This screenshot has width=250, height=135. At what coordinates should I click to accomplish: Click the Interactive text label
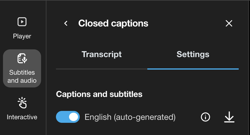click(x=22, y=117)
